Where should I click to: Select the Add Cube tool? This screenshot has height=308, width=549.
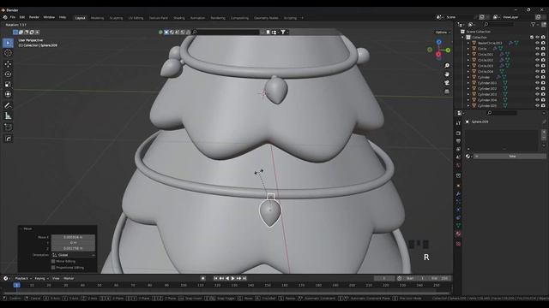[x=8, y=127]
